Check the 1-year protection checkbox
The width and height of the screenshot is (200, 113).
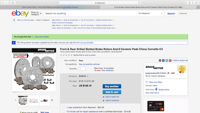[64, 107]
